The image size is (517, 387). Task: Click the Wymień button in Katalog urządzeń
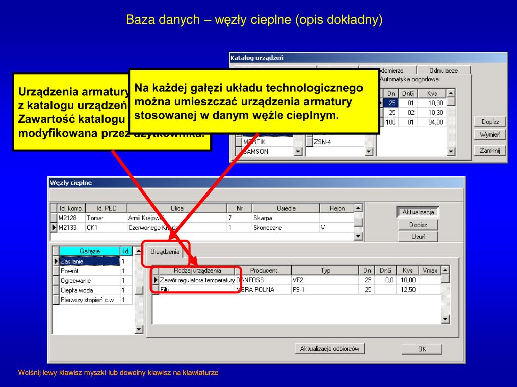490,134
